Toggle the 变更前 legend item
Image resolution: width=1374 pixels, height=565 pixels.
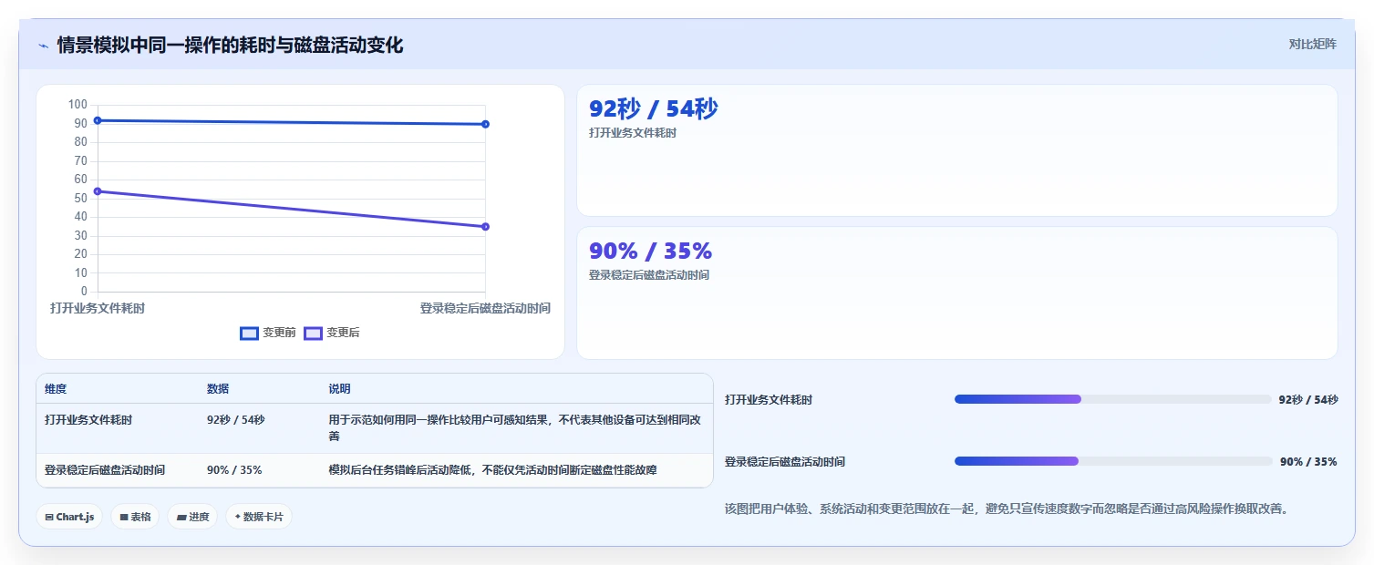[x=268, y=334]
